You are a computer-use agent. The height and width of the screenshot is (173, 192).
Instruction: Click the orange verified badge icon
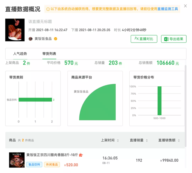pyautogui.click(x=56, y=39)
